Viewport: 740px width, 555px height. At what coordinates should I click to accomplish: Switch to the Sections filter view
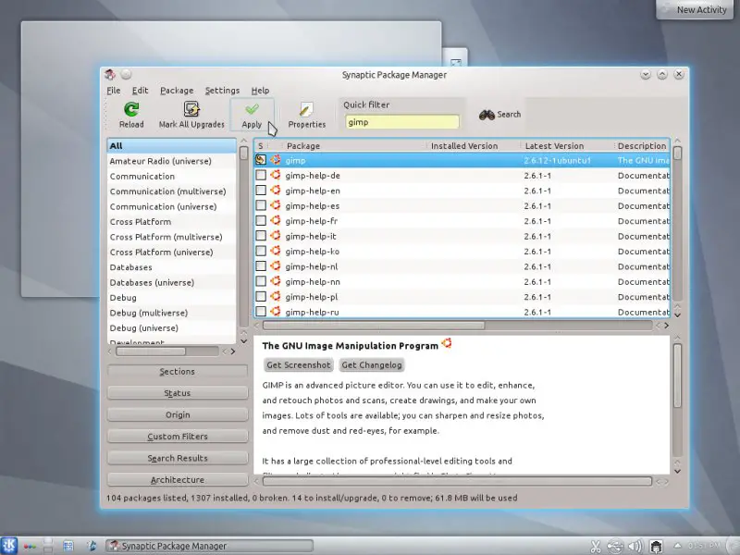pyautogui.click(x=178, y=372)
